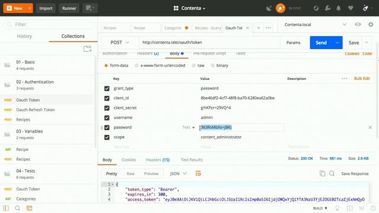Open column options ellipsis next to Bulk Edit
This screenshot has width=379, height=213.
pyautogui.click(x=345, y=79)
